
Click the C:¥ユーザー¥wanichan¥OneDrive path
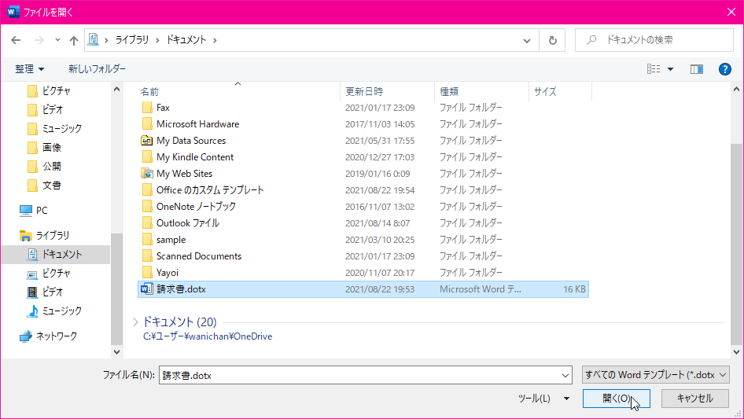click(x=208, y=336)
